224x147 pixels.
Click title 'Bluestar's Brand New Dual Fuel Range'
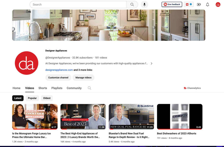(129, 135)
